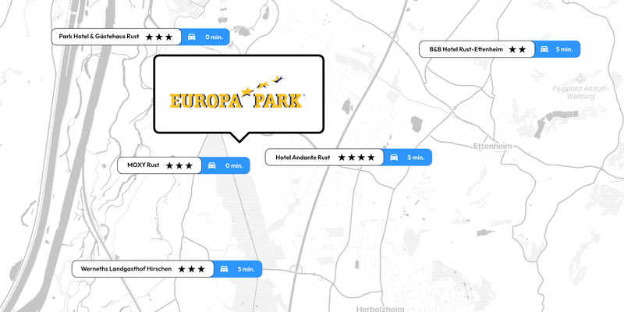Screen dimensions: 624x312
Task: Click the 5 min. time on Hotel Andante label
Action: [416, 158]
